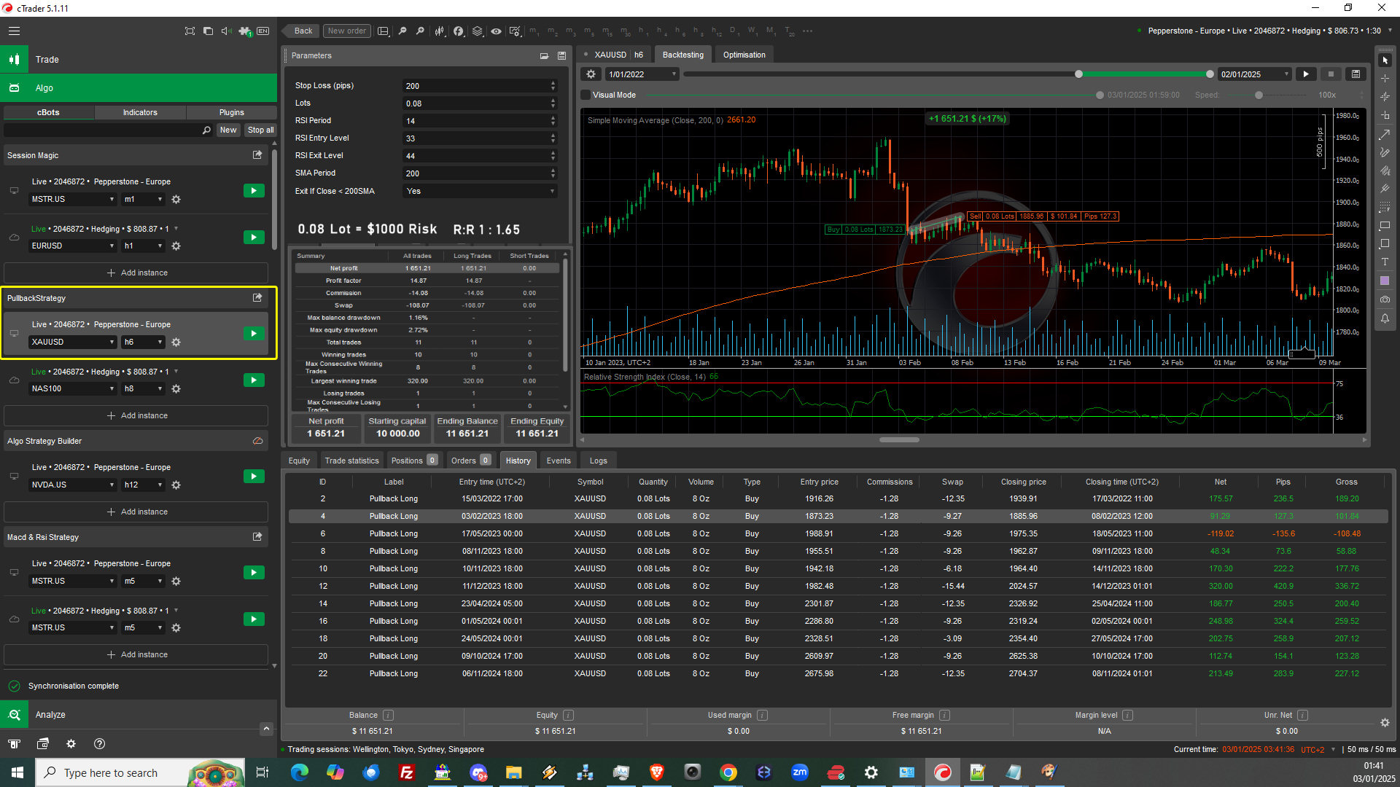Viewport: 1400px width, 787px height.
Task: Open the h6 timeframe dropdown
Action: (144, 342)
